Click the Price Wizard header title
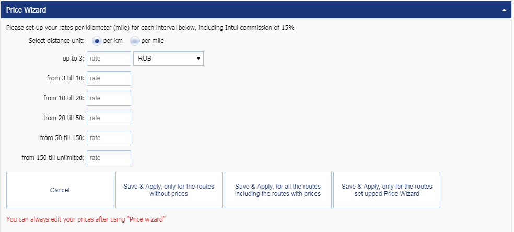Screen dimensions: 514x232 pos(26,10)
